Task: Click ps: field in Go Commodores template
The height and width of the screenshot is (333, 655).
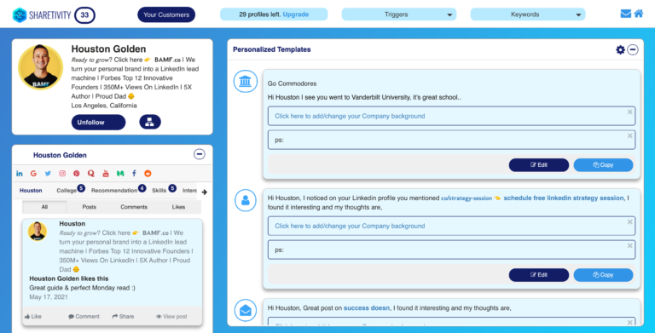Action: (451, 140)
